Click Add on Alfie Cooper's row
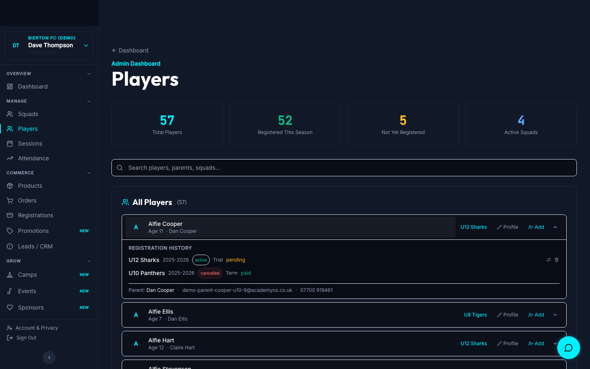 [536, 227]
